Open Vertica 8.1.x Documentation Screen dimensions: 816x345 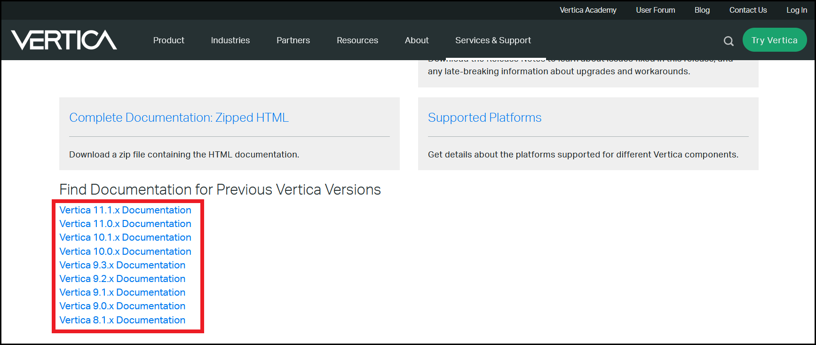tap(122, 320)
